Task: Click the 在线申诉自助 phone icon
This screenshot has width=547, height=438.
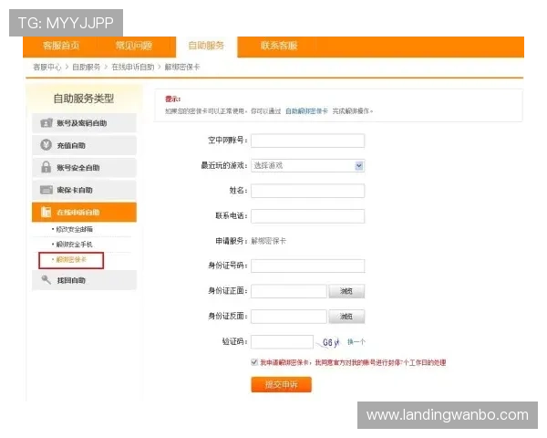Action: tap(46, 212)
